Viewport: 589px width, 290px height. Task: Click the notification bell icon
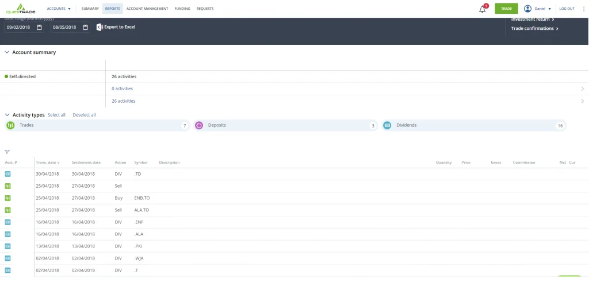tap(483, 9)
